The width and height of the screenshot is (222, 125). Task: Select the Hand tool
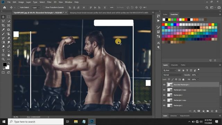tap(9, 55)
